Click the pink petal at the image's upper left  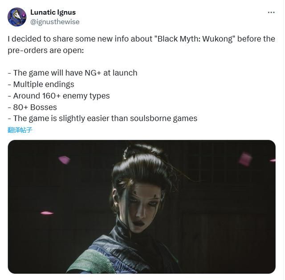click(64, 160)
